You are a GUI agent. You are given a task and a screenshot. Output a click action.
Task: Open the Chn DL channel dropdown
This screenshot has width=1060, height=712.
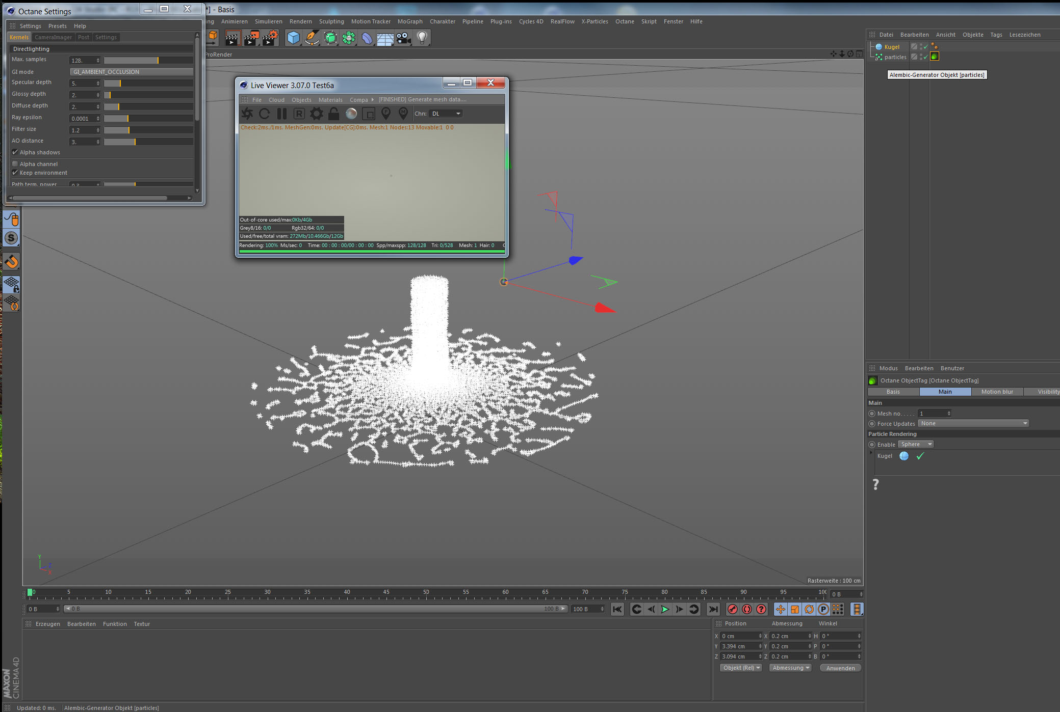coord(446,114)
